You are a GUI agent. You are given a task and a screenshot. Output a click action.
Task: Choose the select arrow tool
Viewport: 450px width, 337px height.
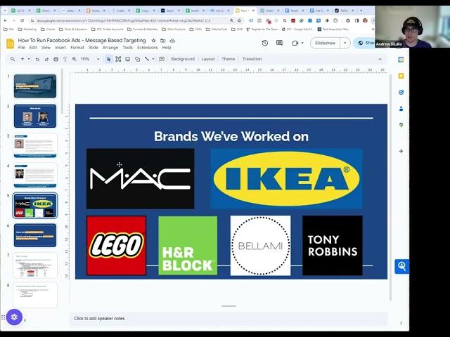(108, 59)
